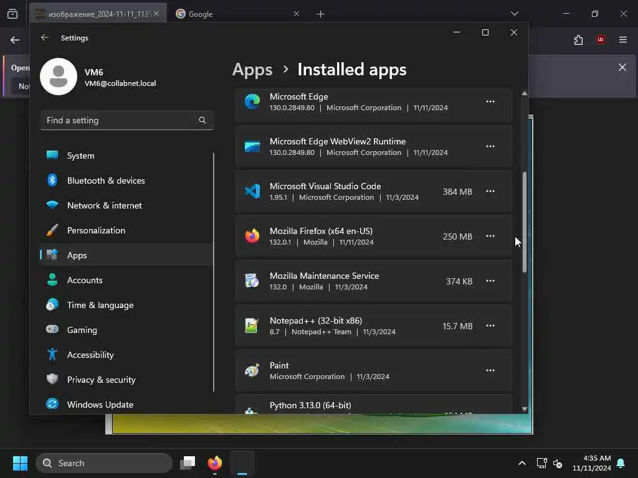Open more options for Microsoft Edge
This screenshot has height=478, width=638.
[490, 101]
